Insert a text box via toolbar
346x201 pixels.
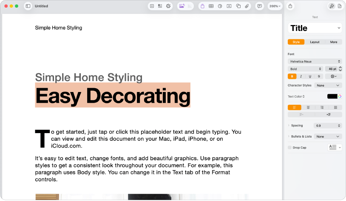point(229,6)
